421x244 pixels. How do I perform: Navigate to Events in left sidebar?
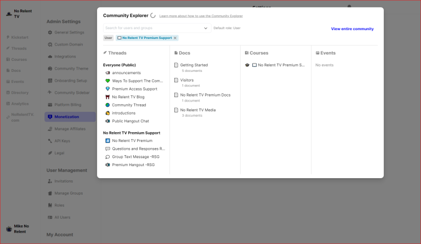coord(15,81)
